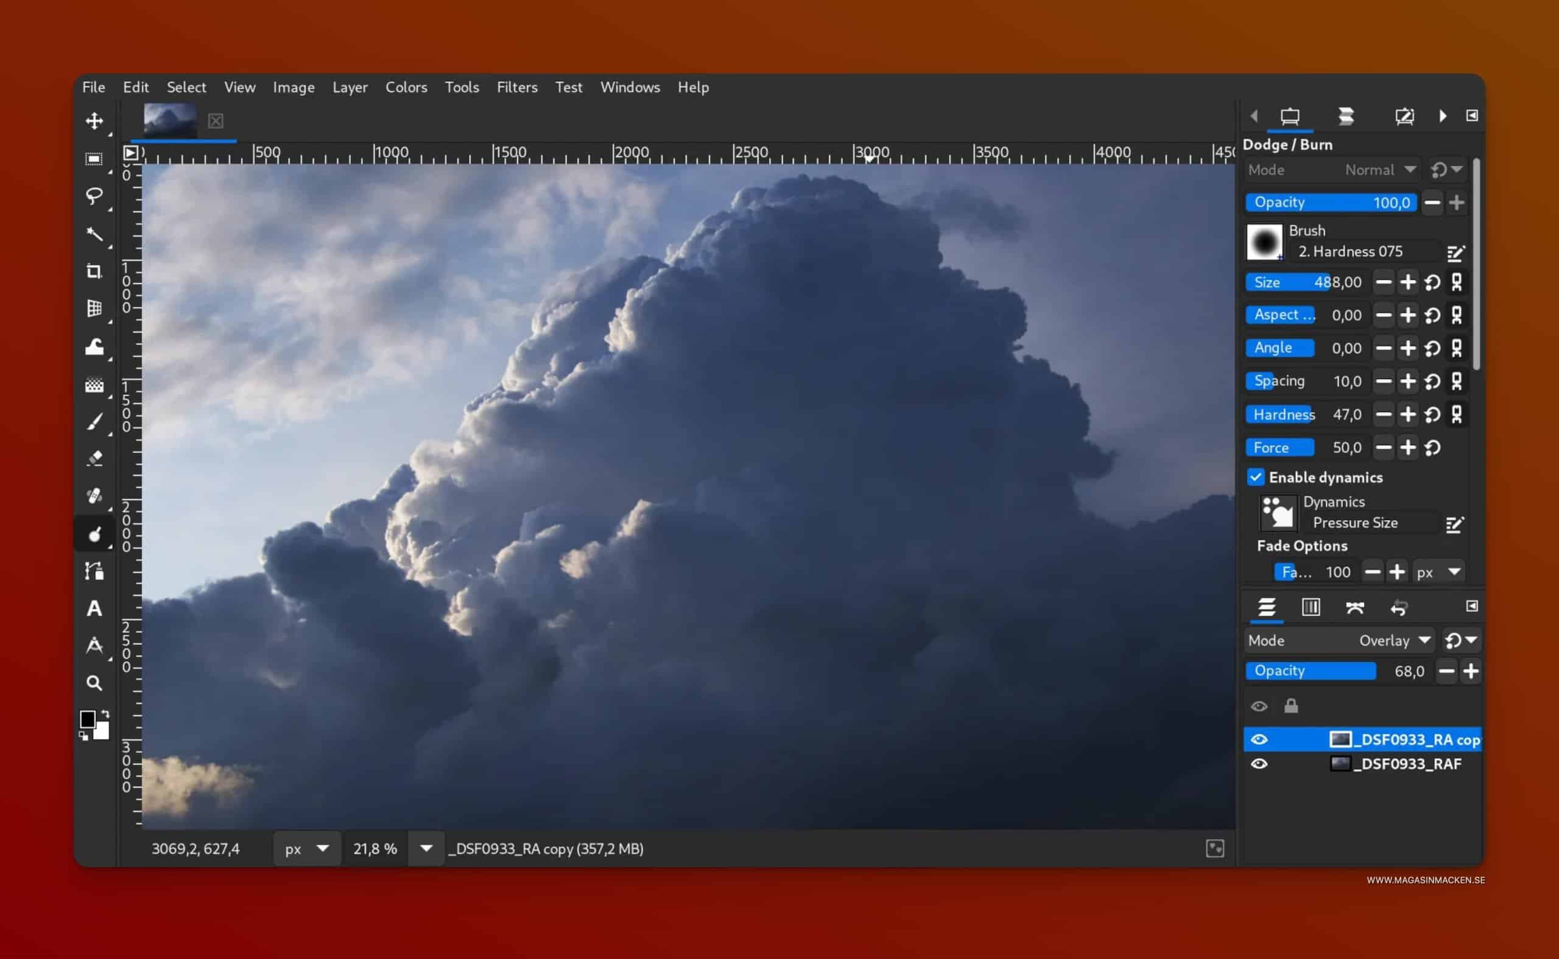Click the brush preview thumbnail
1559x959 pixels.
(1264, 242)
